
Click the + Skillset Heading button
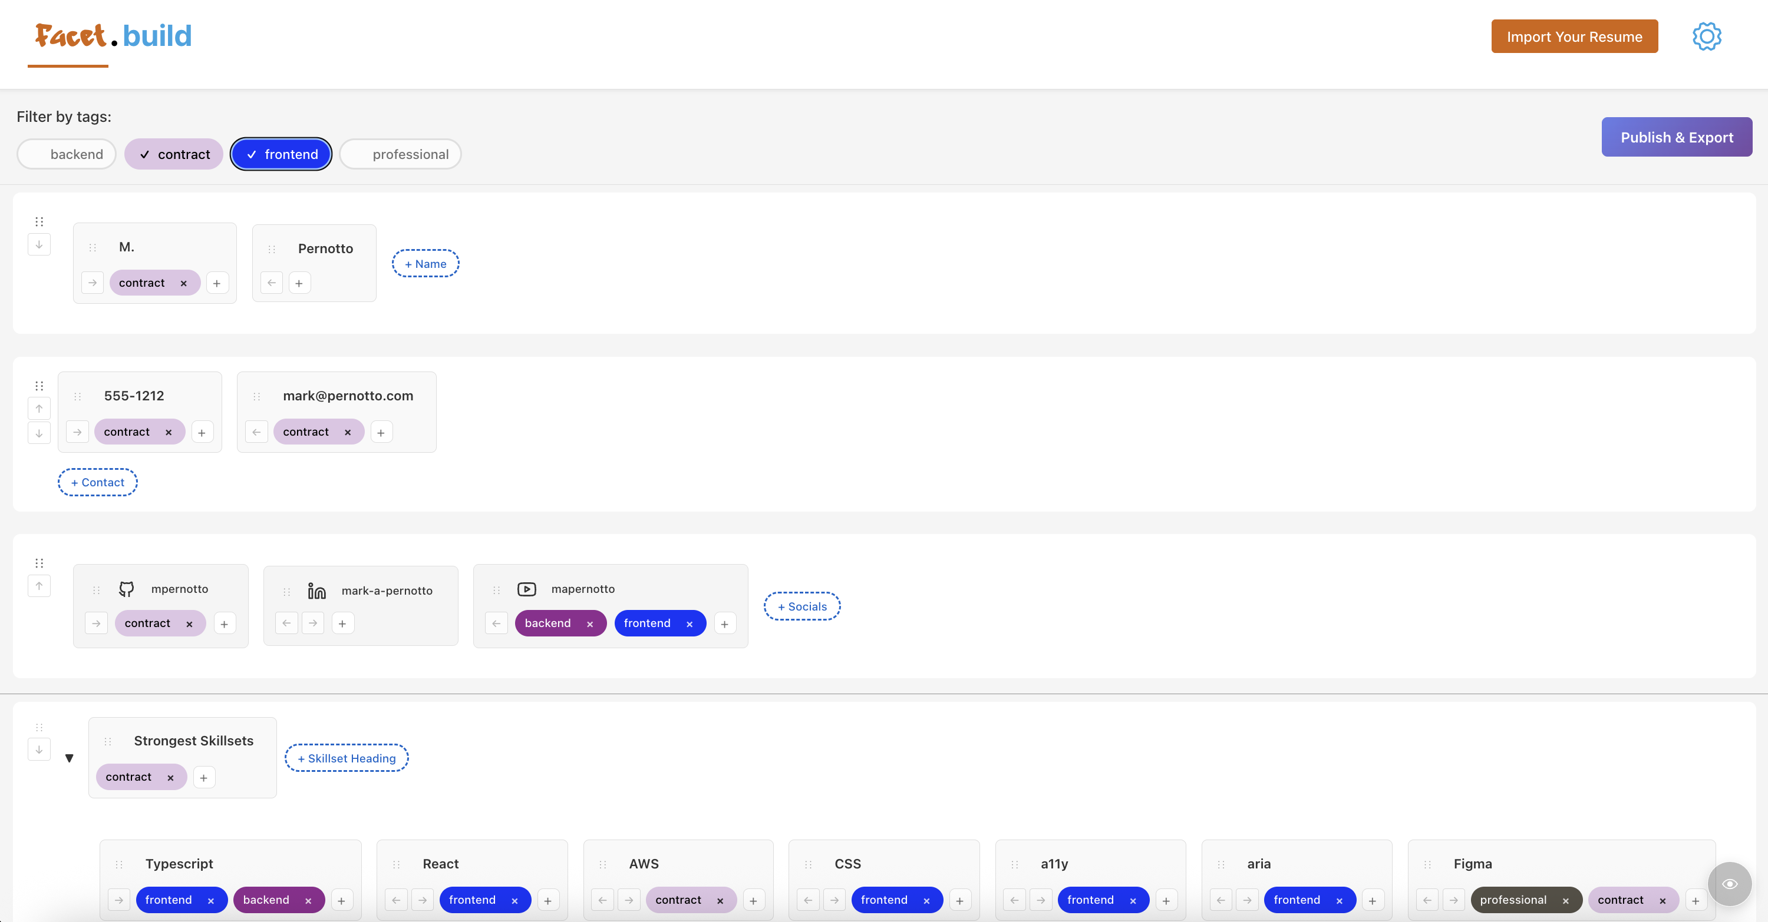(x=347, y=758)
